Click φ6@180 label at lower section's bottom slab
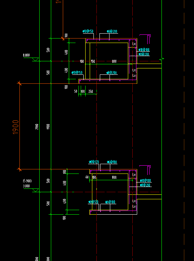The image size is (194, 261). [x=110, y=202]
